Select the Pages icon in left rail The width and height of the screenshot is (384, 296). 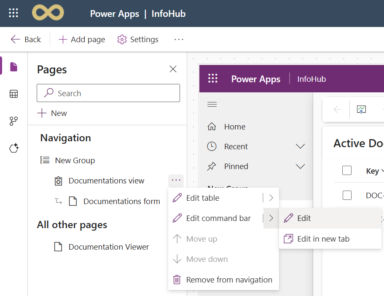click(x=13, y=67)
